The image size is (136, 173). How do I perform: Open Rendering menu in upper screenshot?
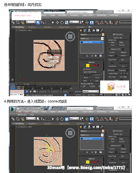102,15
